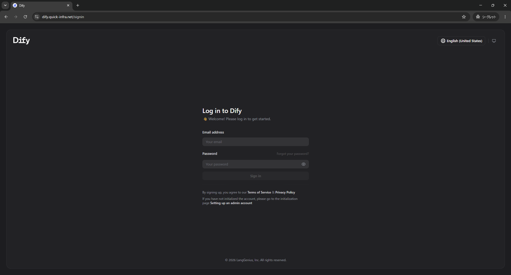Select the Dify browser tab
511x275 pixels.
pos(41,5)
